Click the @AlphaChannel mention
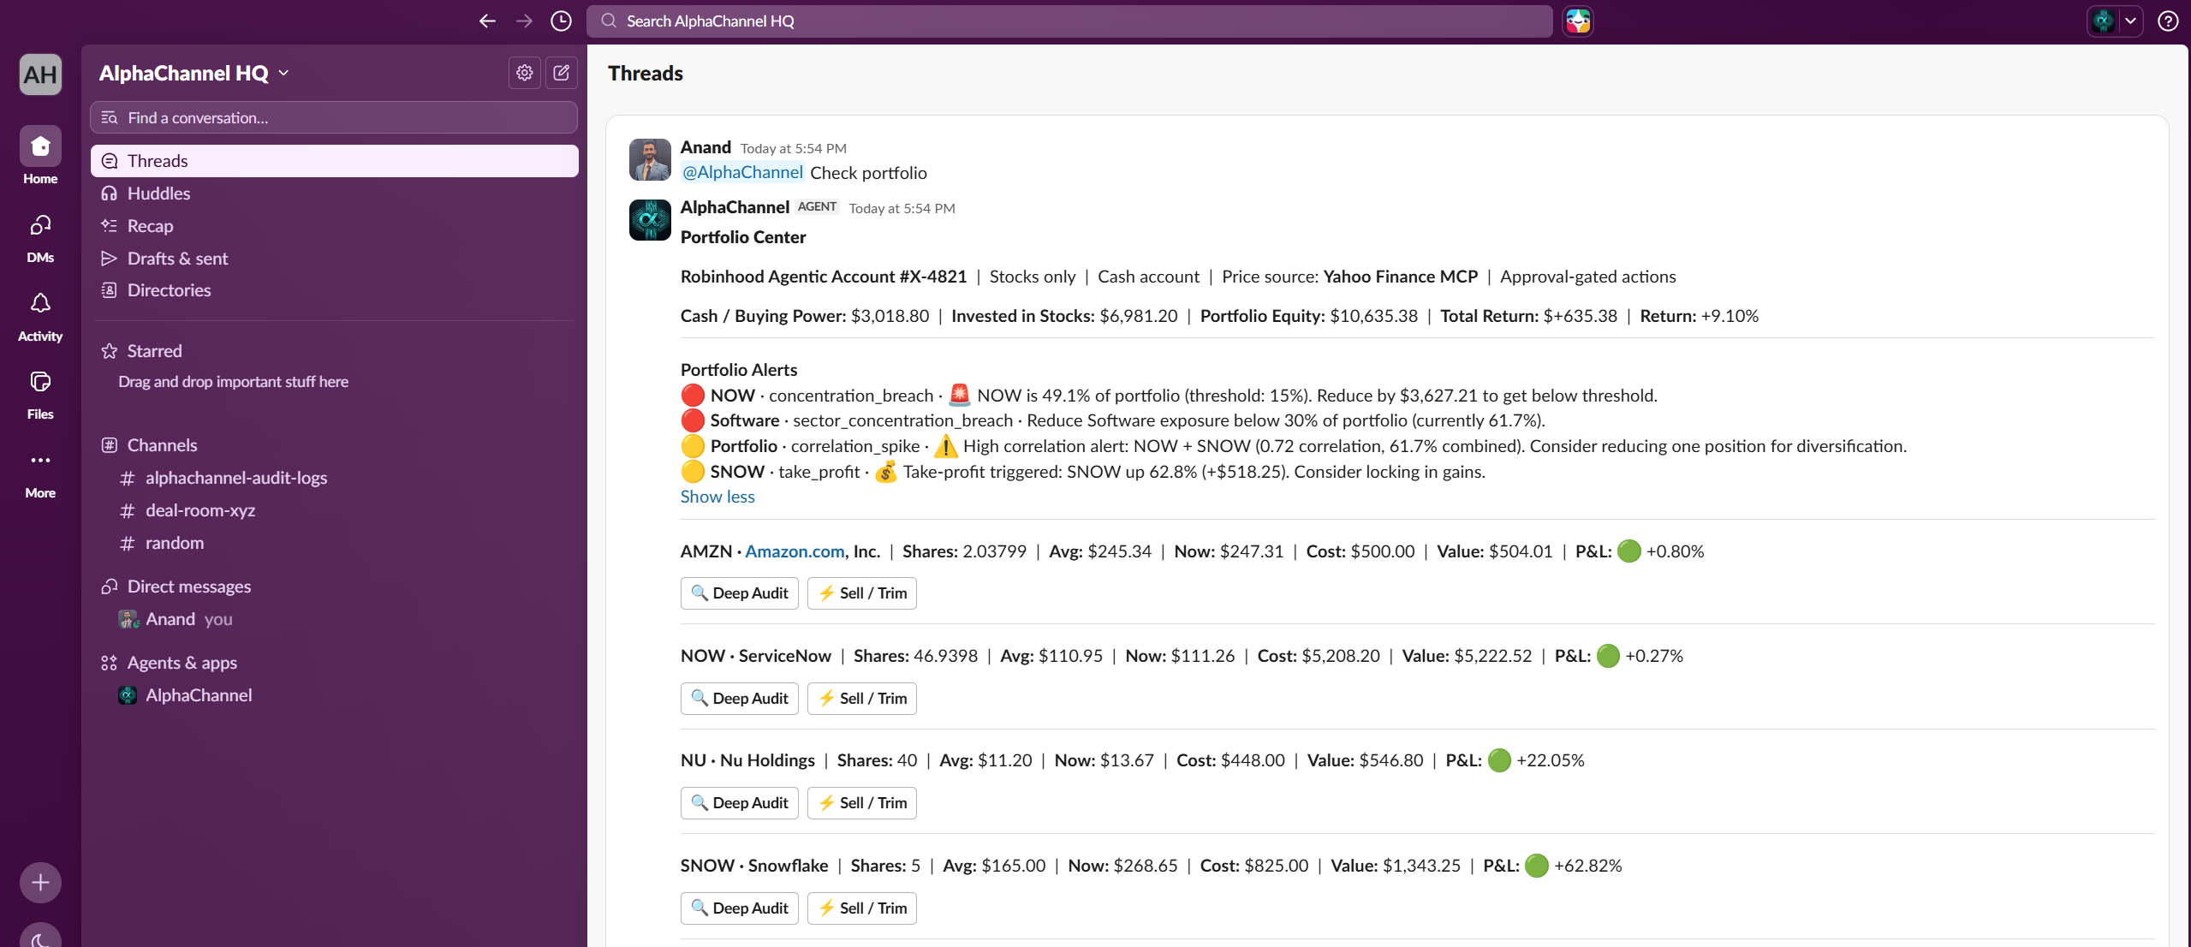This screenshot has height=947, width=2191. (x=742, y=172)
